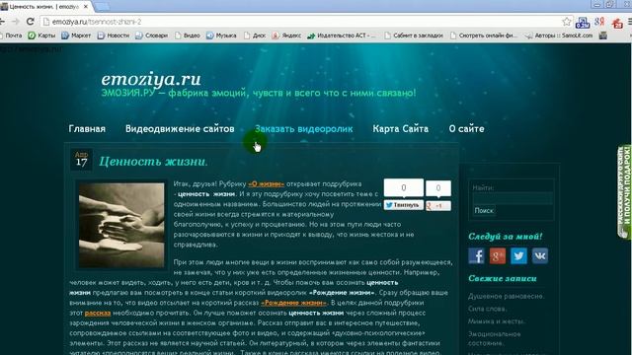The image size is (632, 355).
Task: Open the orange «Рождение жизни» story link
Action: click(294, 303)
